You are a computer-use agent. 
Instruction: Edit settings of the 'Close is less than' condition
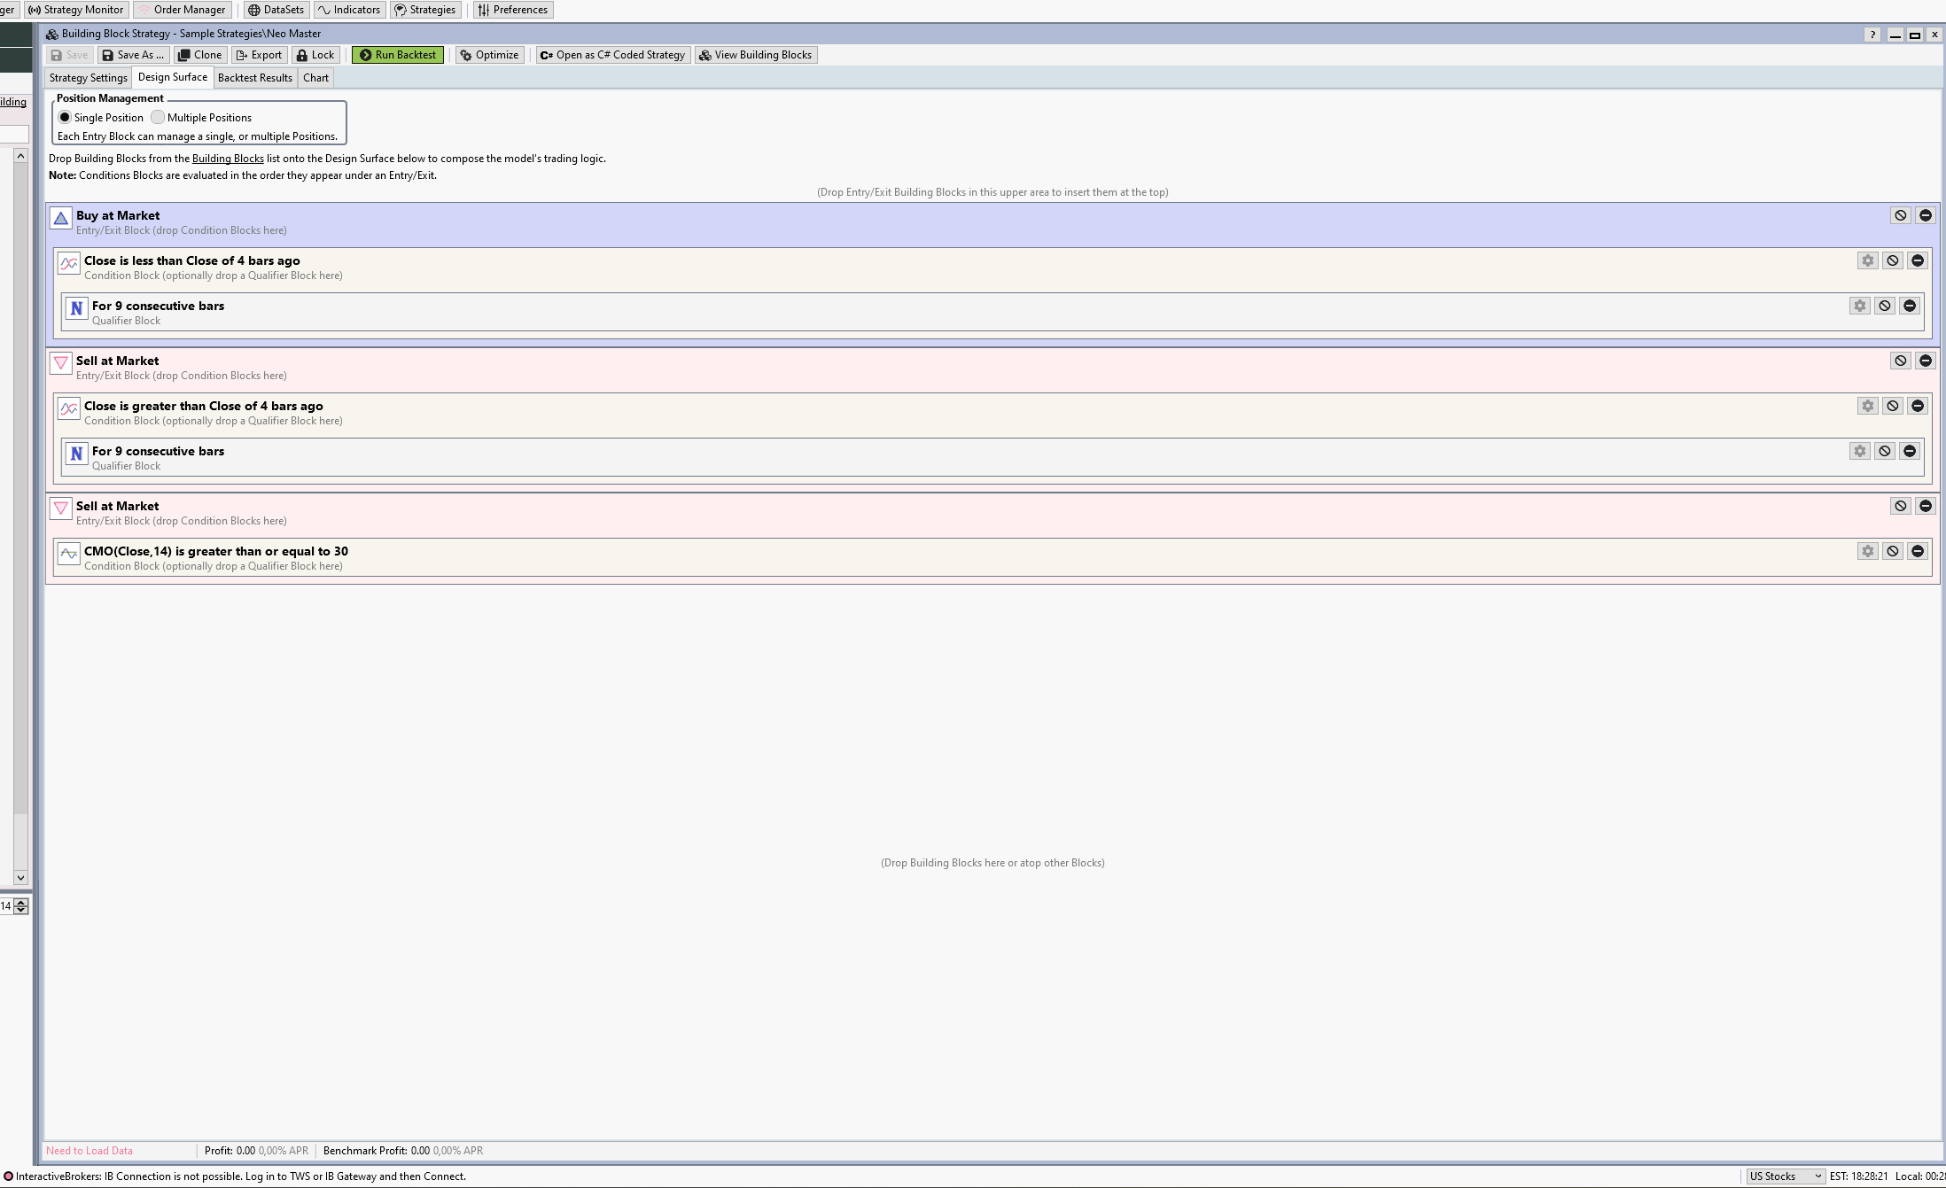pyautogui.click(x=1867, y=260)
